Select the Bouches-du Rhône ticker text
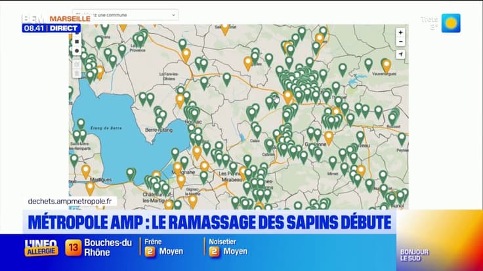This screenshot has height=271, width=483. point(108,247)
